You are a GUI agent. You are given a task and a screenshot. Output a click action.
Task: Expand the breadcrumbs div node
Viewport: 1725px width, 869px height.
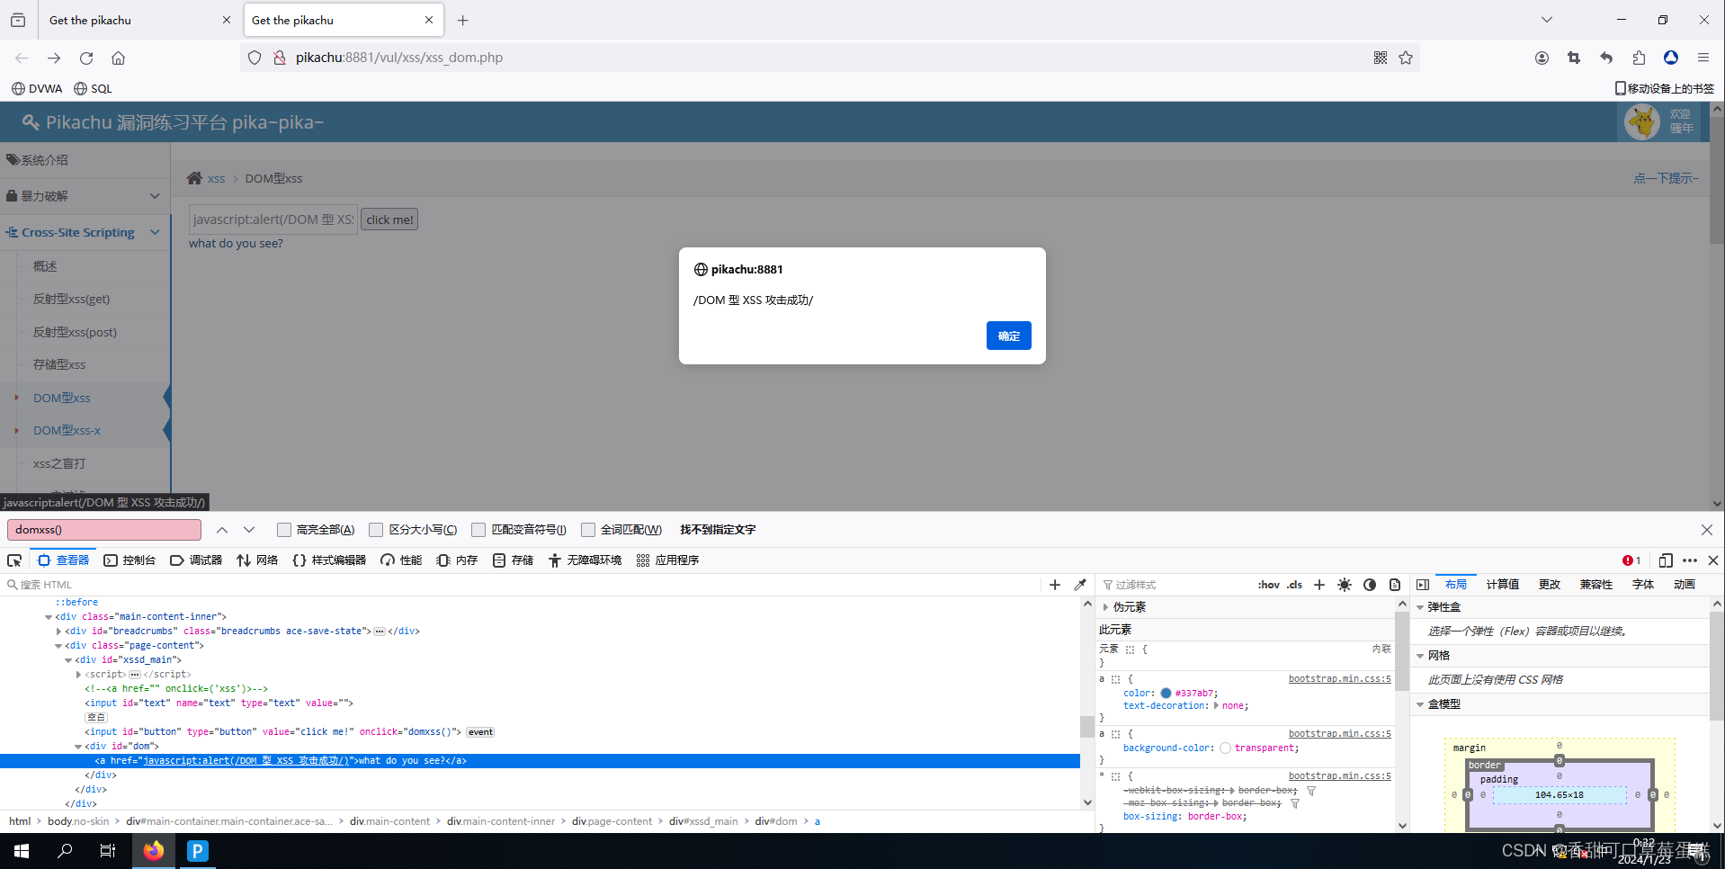[59, 632]
